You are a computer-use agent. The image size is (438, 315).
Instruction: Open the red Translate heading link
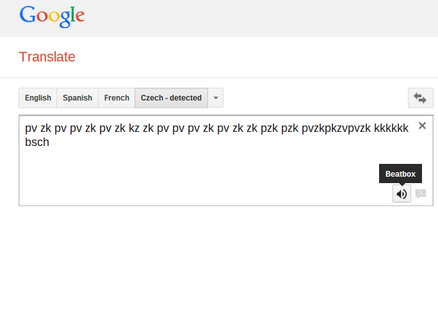pyautogui.click(x=47, y=57)
